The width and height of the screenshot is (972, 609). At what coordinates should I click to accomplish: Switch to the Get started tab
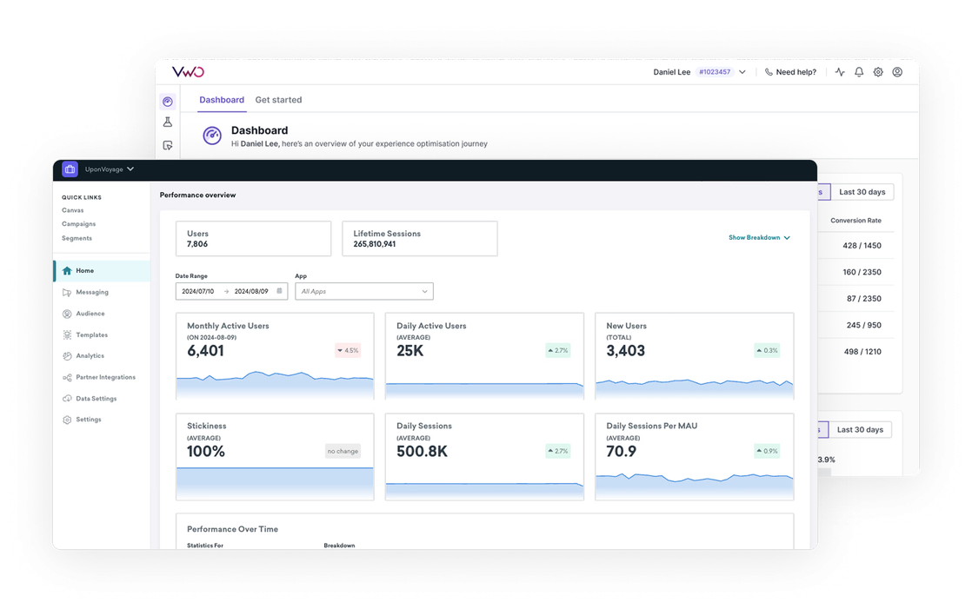click(278, 100)
